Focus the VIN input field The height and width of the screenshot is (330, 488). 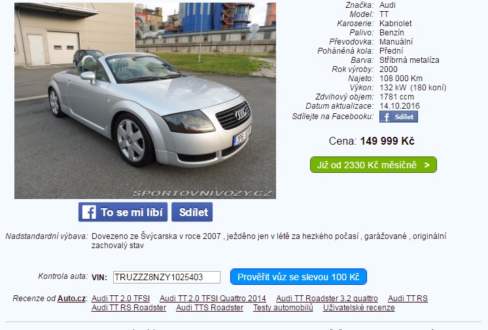click(x=167, y=277)
